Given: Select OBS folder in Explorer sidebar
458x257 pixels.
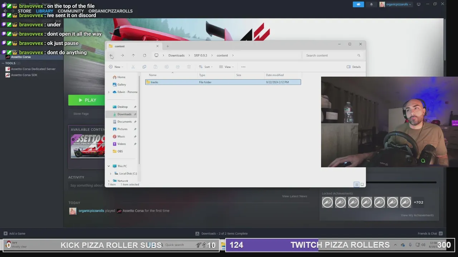Looking at the screenshot, I should tap(120, 151).
